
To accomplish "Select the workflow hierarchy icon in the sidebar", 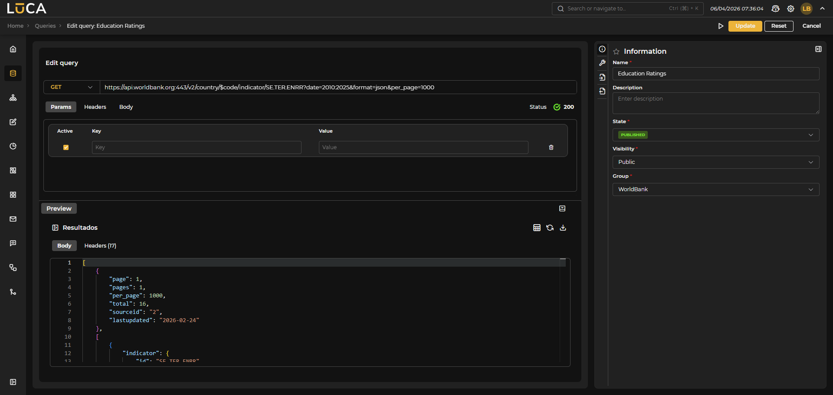I will (13, 98).
